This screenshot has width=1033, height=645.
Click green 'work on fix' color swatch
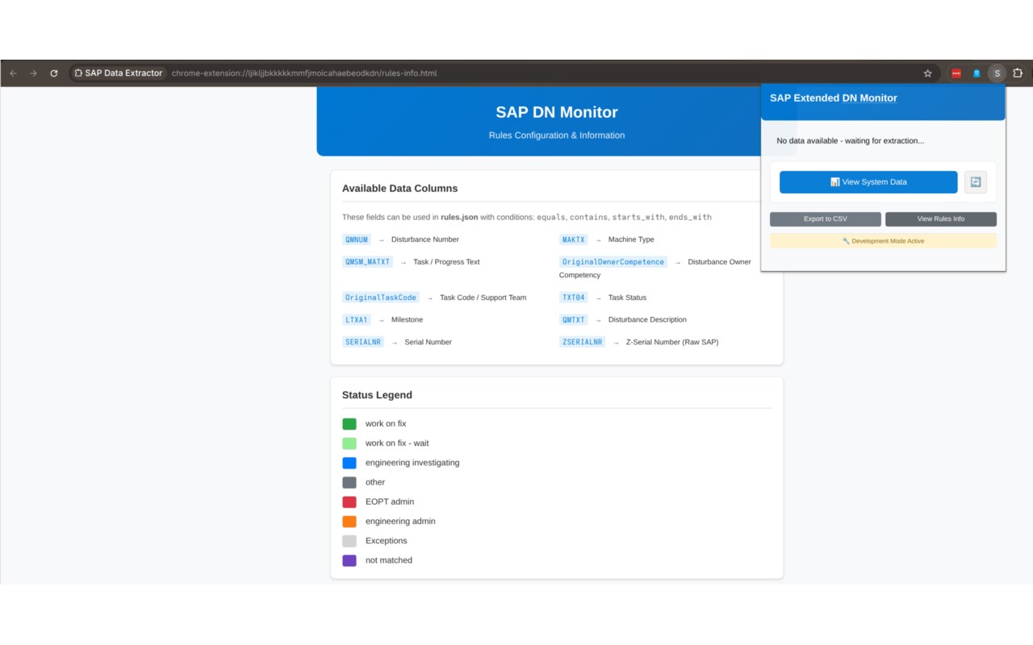(x=349, y=424)
